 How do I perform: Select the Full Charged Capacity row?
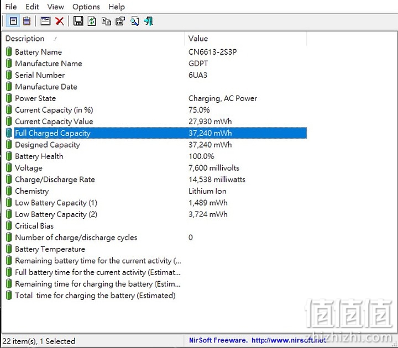156,133
